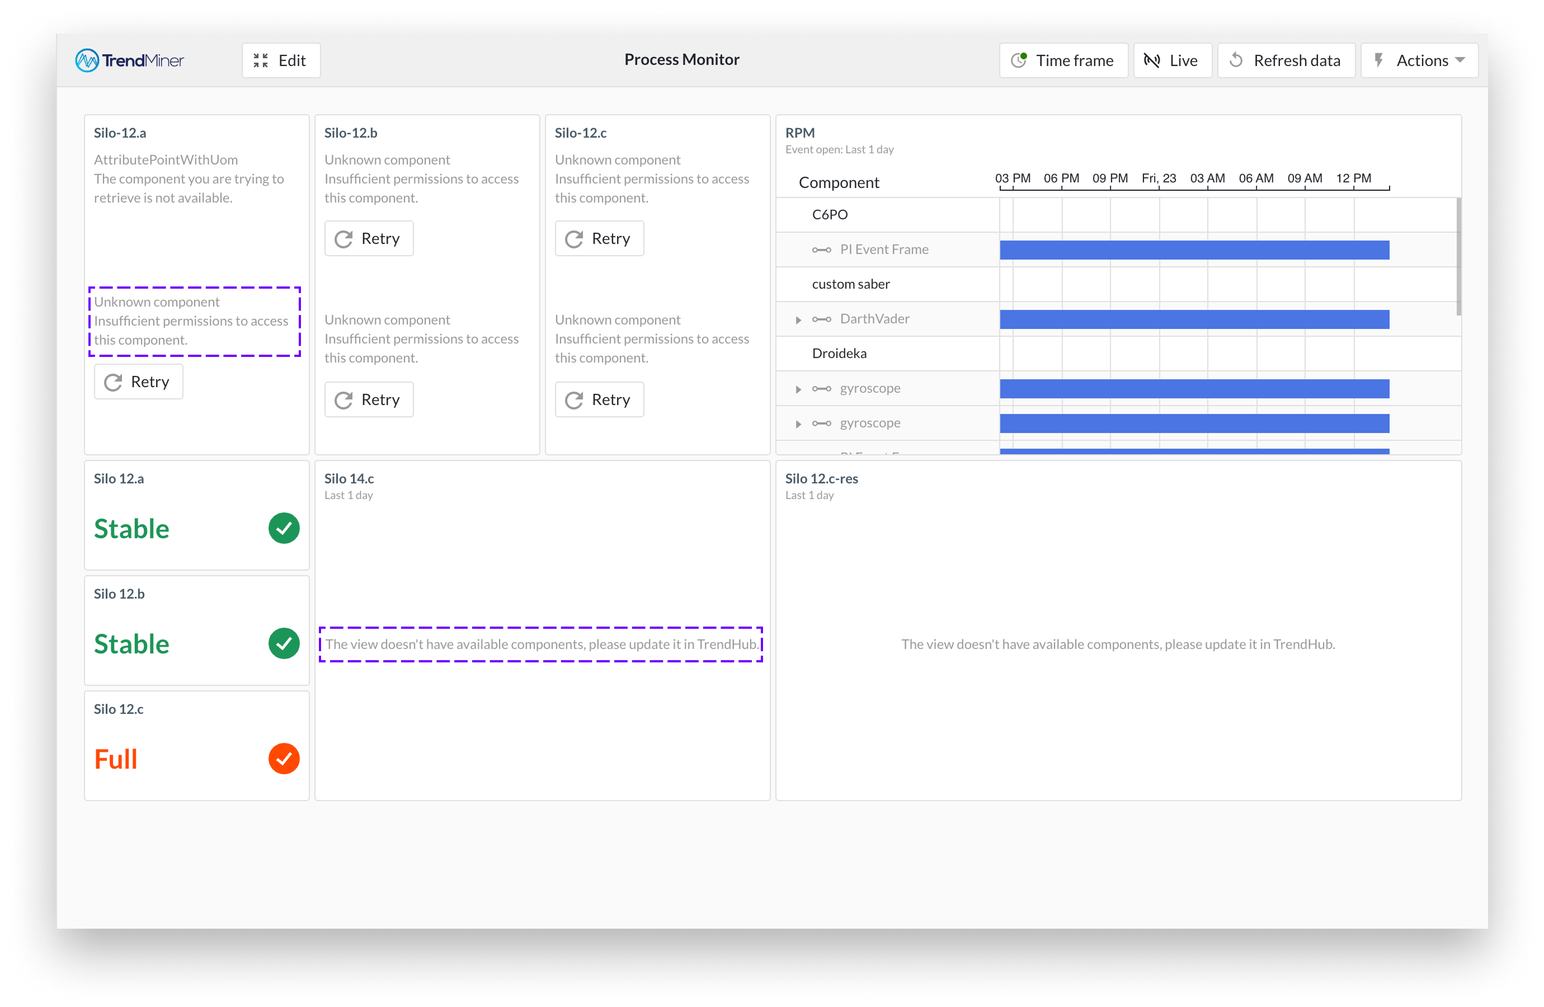The width and height of the screenshot is (1544, 1007).
Task: Expand the DarthVader row
Action: [799, 320]
